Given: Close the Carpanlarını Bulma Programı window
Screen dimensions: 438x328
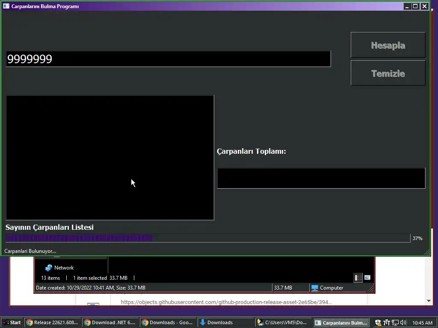Looking at the screenshot, I should pos(424,6).
